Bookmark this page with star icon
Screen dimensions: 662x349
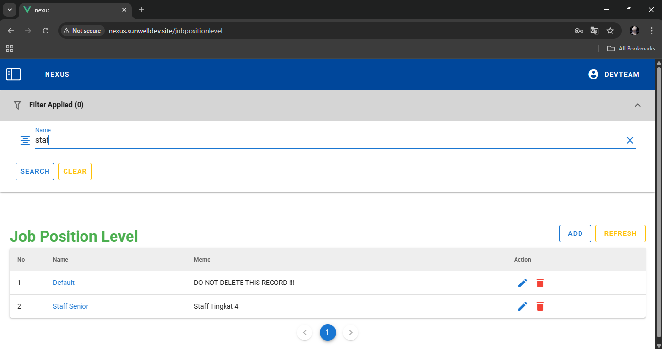tap(610, 31)
